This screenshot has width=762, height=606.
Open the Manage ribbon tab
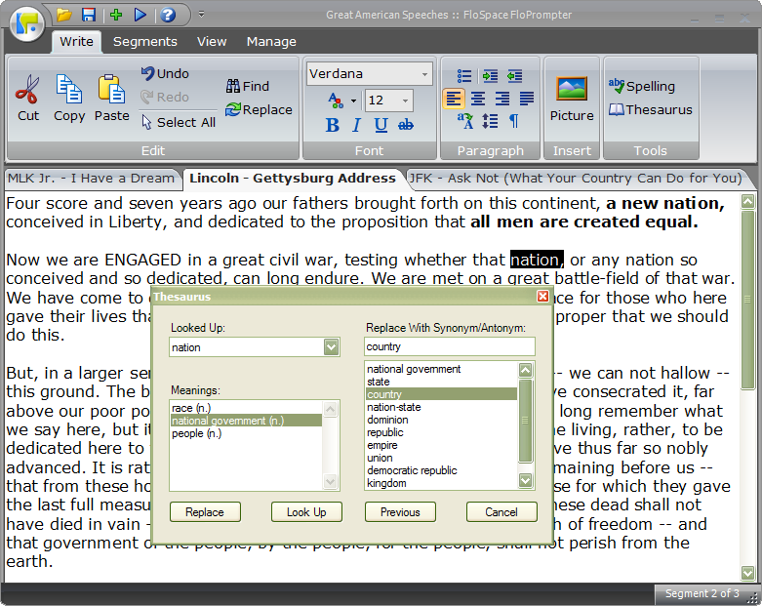(271, 42)
